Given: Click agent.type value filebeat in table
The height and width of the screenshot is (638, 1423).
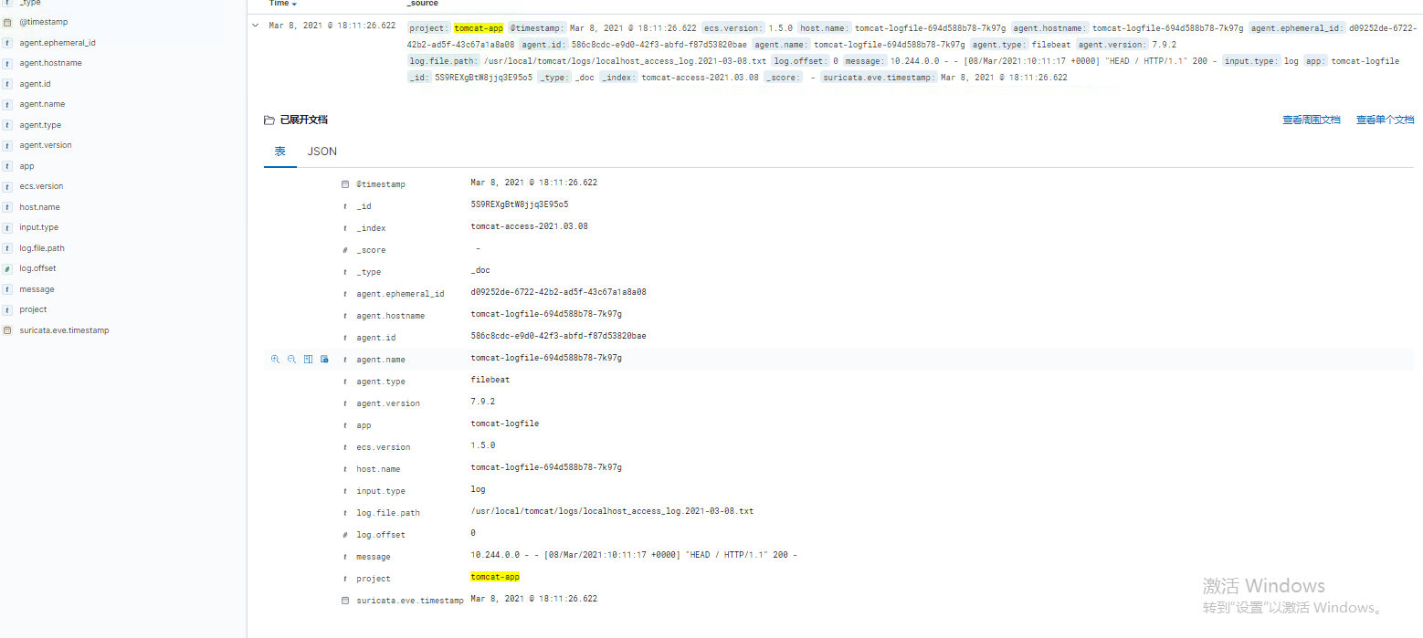Looking at the screenshot, I should point(490,380).
